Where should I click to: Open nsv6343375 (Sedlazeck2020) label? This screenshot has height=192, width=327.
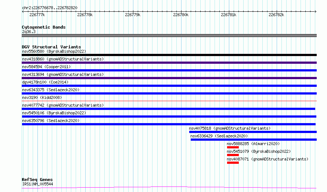(x=51, y=90)
